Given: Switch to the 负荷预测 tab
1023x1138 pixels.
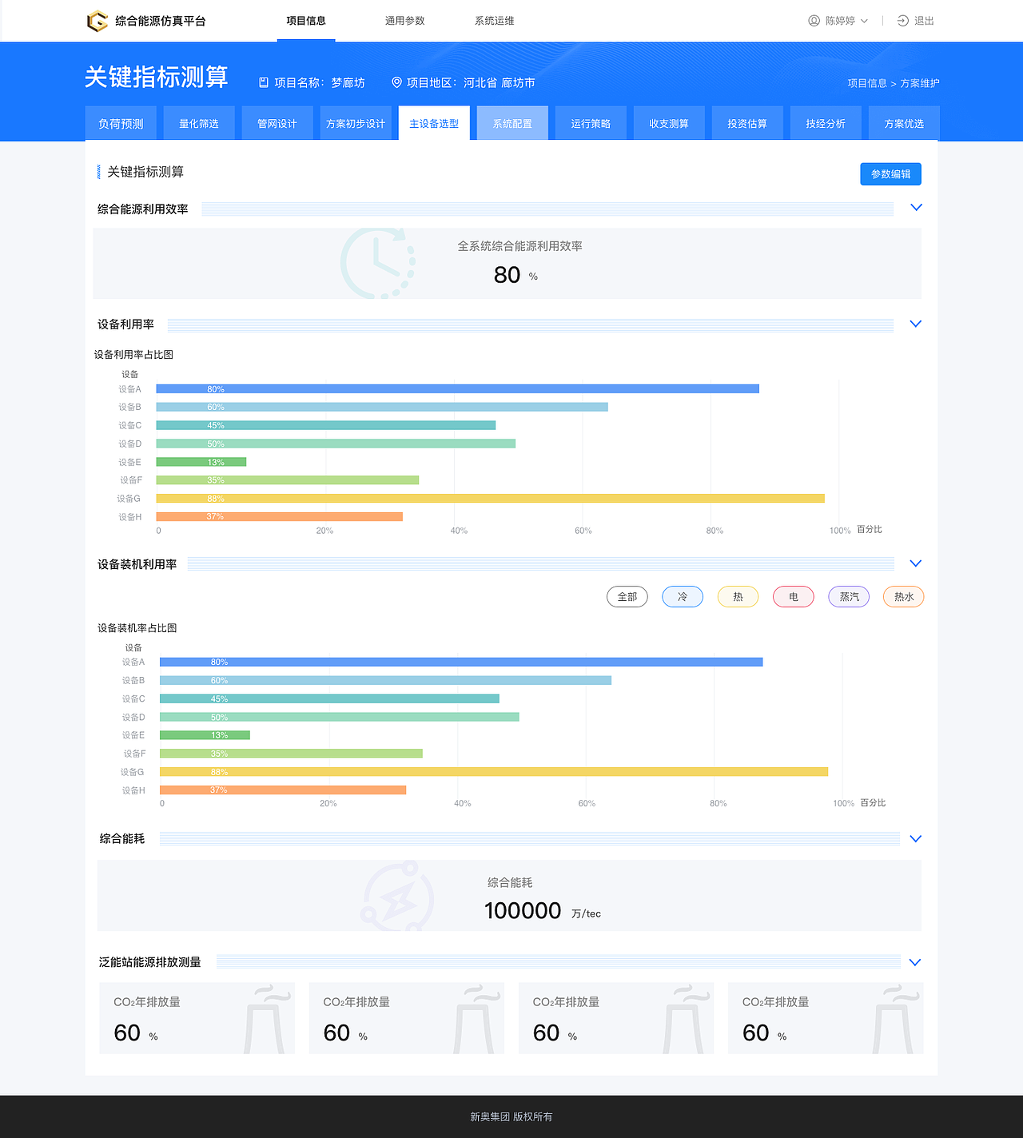Looking at the screenshot, I should 121,123.
